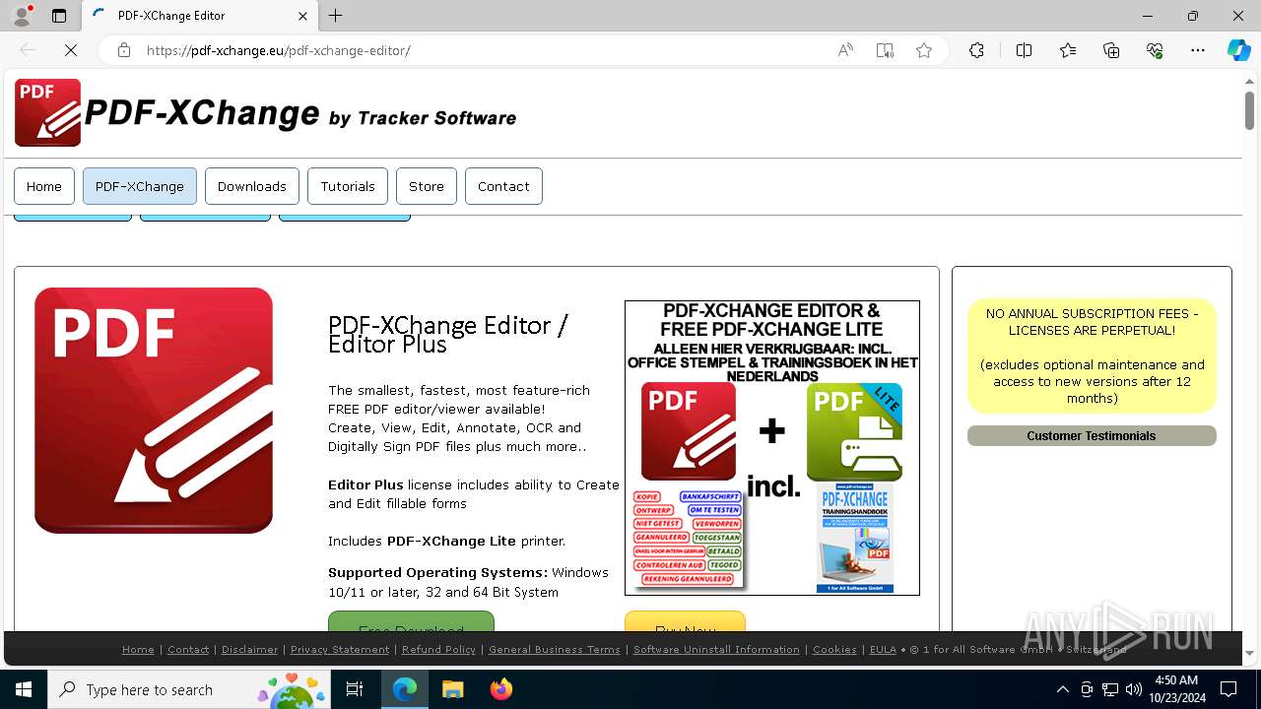Open footer Contact link
The height and width of the screenshot is (709, 1261).
click(x=188, y=649)
